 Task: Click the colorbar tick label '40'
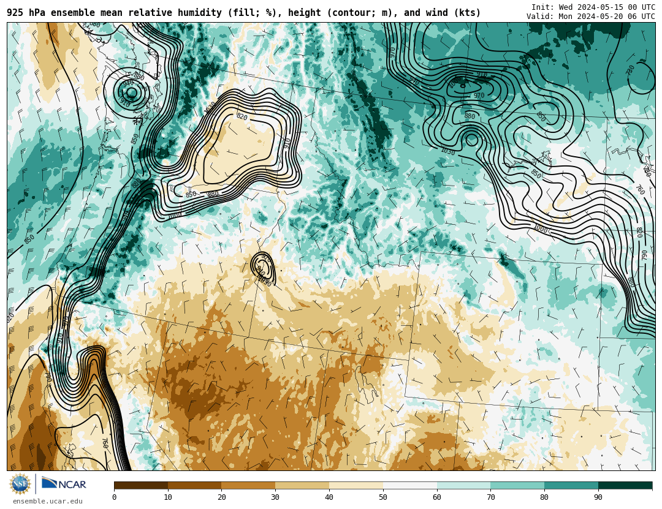329,497
